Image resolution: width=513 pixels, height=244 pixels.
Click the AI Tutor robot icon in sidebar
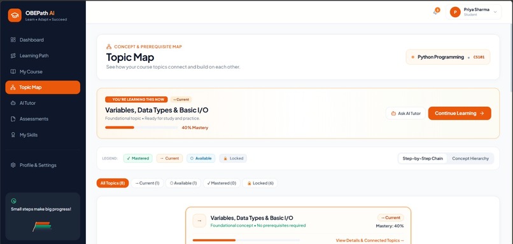point(13,103)
